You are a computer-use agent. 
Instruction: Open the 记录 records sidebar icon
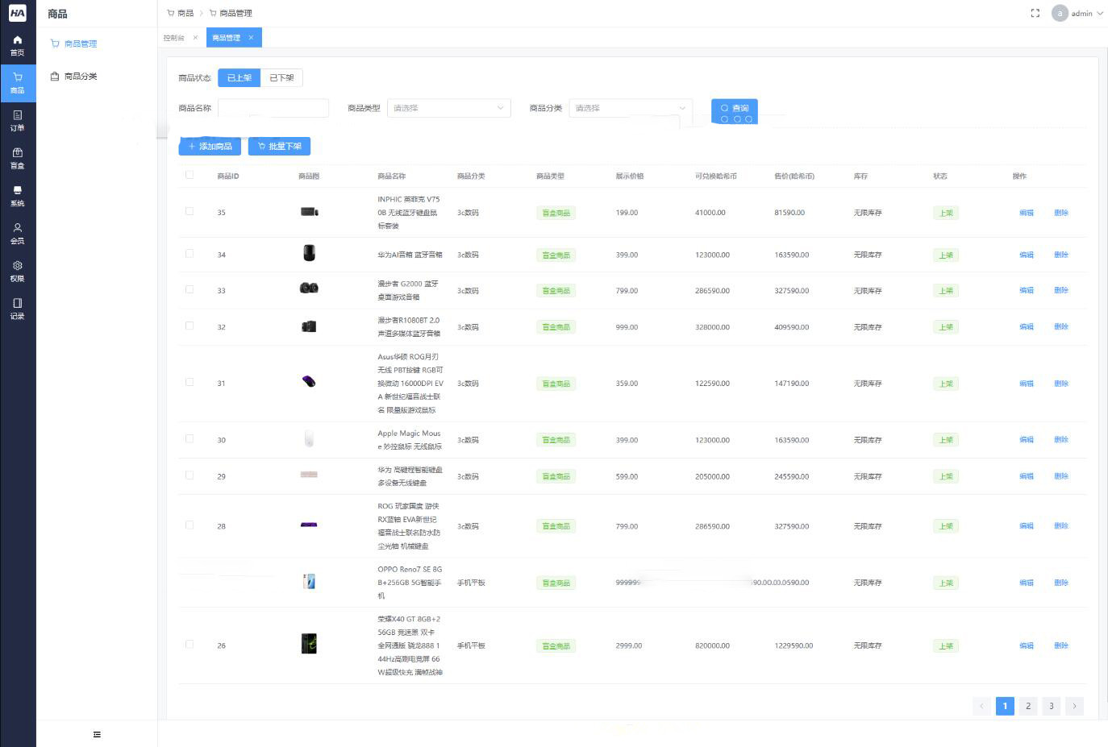pos(17,309)
